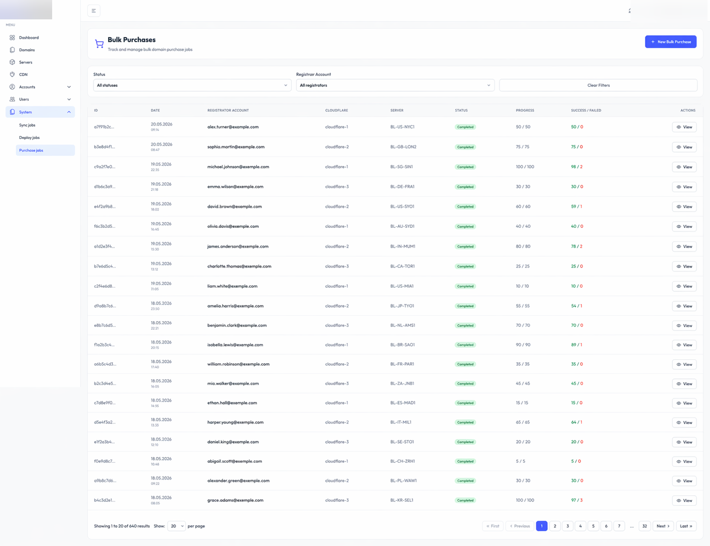Collapse the System menu chevron
This screenshot has height=546, width=710.
(69, 112)
